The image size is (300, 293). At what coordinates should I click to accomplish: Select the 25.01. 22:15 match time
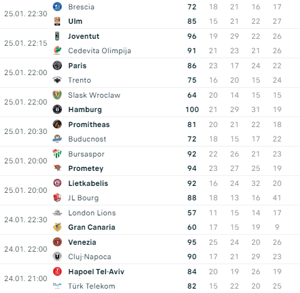click(26, 43)
